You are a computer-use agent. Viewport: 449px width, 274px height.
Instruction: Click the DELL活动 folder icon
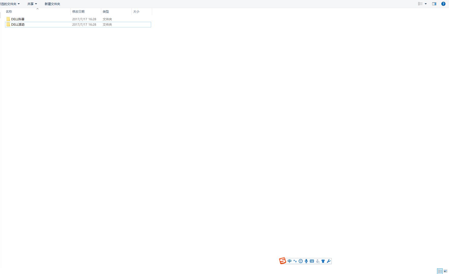point(8,24)
